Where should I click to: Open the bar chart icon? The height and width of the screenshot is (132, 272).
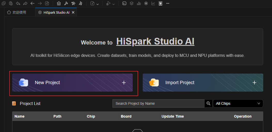point(139,3)
